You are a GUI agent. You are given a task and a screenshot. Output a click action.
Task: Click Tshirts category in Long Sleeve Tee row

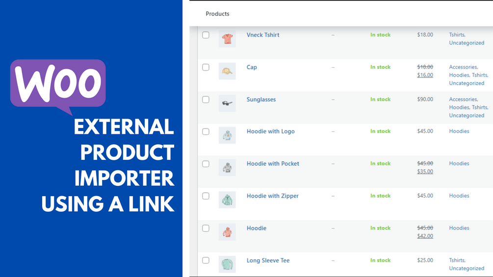click(x=457, y=260)
